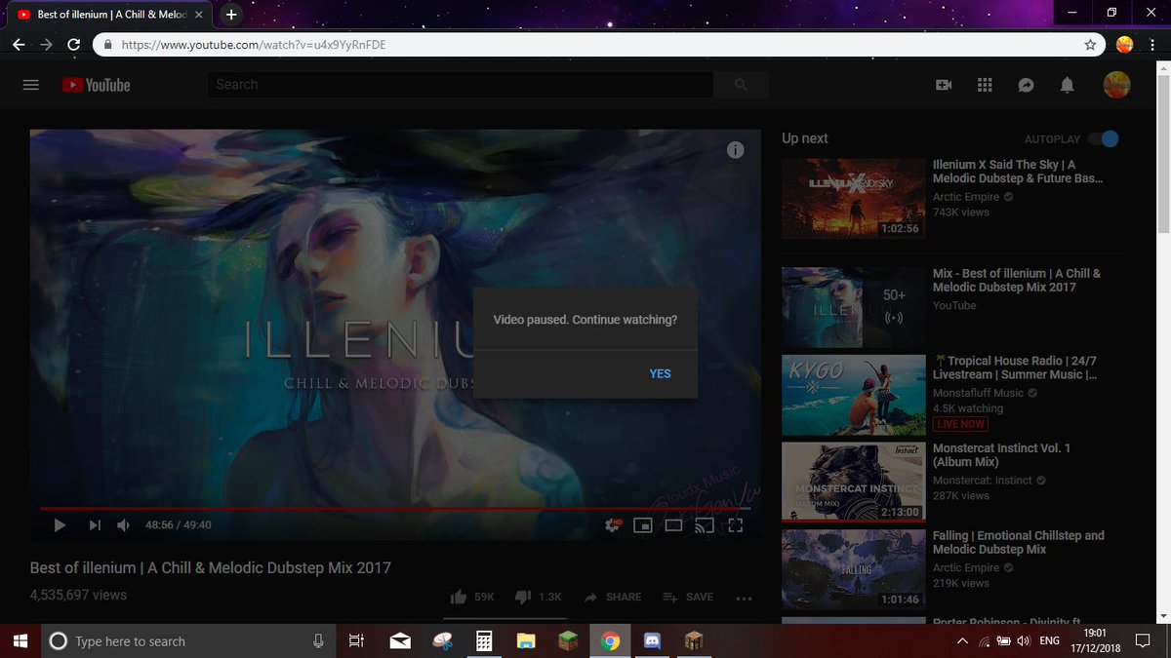Click the YouTube search input field
This screenshot has width=1171, height=658.
click(460, 85)
